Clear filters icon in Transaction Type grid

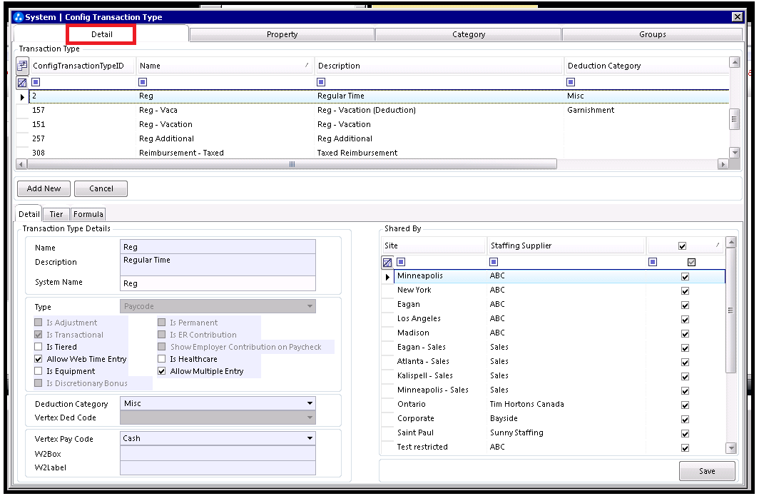pos(22,83)
